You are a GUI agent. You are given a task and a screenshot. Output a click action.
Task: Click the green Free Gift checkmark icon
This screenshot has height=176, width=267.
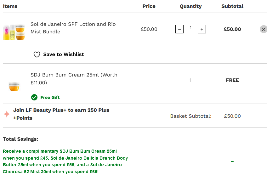[34, 97]
